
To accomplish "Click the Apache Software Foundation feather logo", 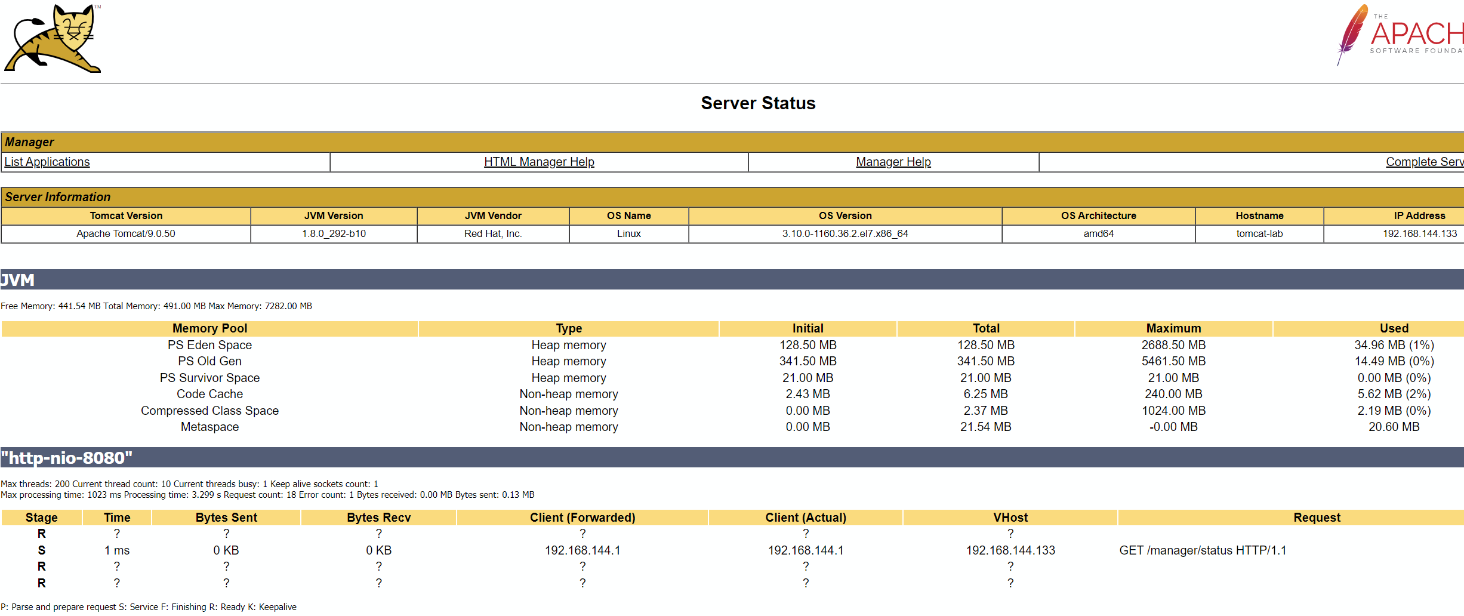I will [1400, 35].
